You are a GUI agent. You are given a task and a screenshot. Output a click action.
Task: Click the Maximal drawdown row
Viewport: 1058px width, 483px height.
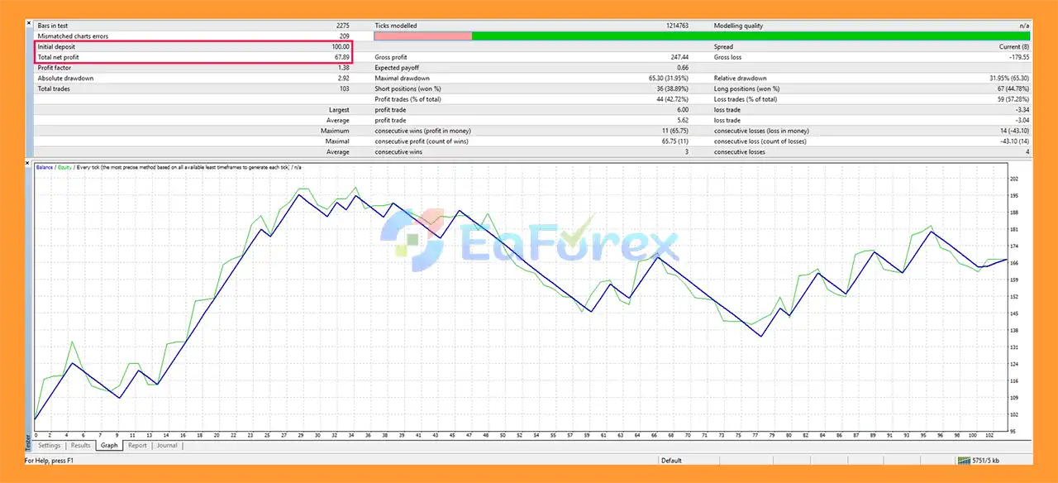[529, 79]
